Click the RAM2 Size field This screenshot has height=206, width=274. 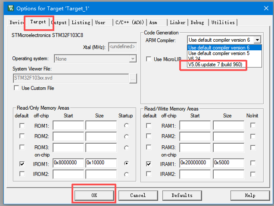[229, 136]
